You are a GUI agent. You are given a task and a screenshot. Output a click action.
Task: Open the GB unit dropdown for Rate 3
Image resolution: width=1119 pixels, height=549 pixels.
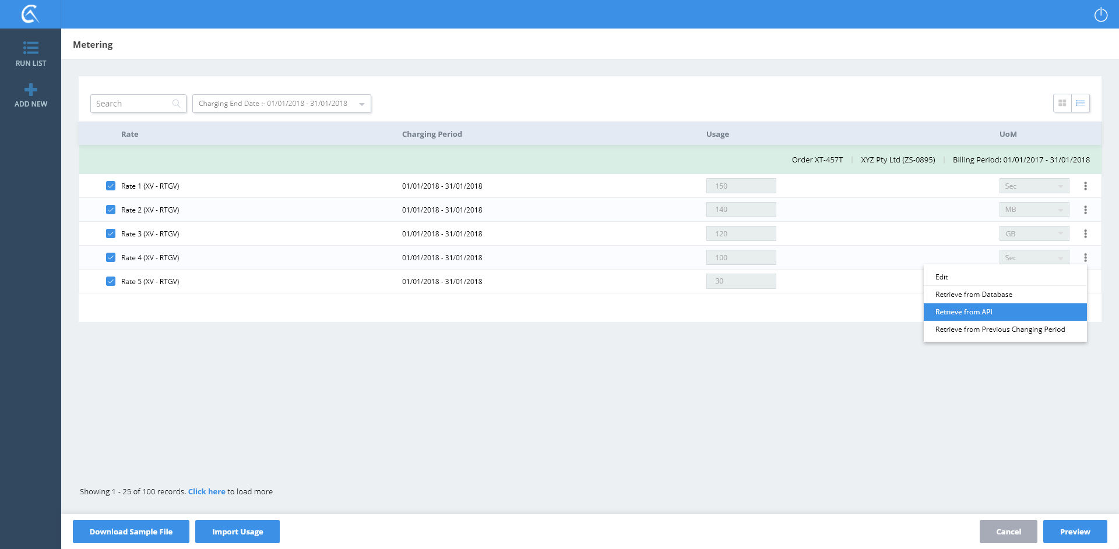1033,233
